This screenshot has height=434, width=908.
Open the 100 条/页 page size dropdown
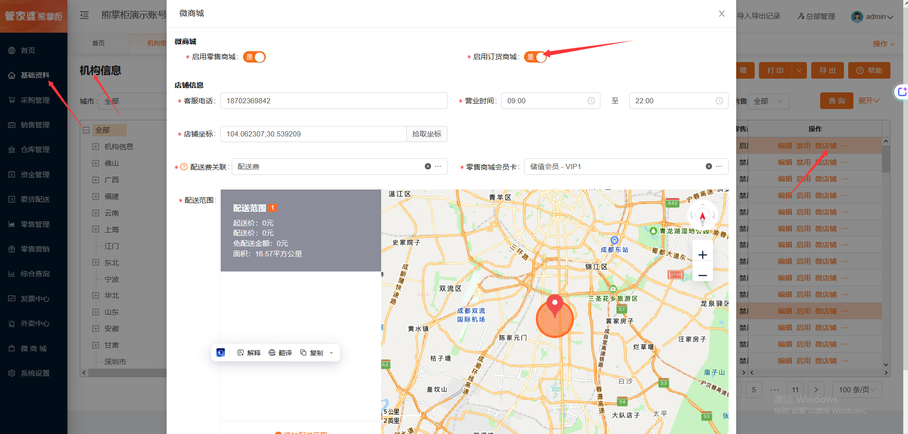click(856, 389)
